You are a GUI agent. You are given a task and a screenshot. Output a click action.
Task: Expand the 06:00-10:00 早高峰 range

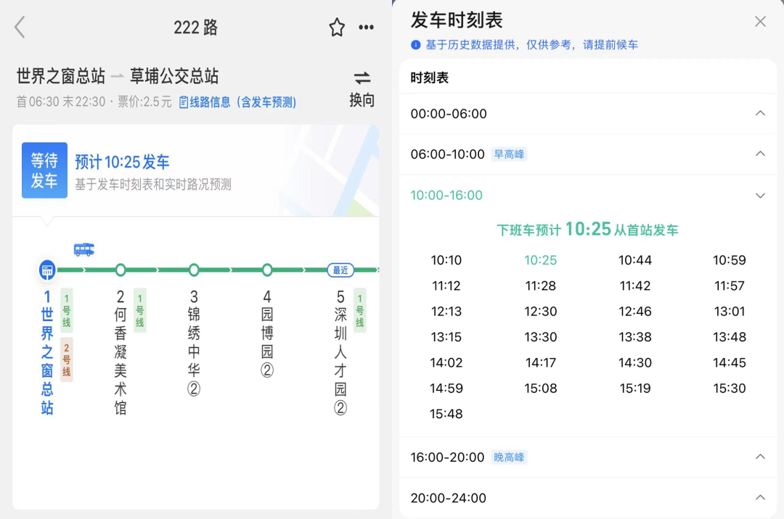tap(587, 154)
